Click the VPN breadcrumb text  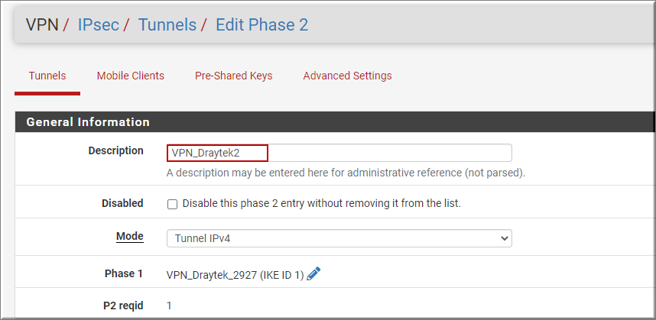(x=42, y=24)
